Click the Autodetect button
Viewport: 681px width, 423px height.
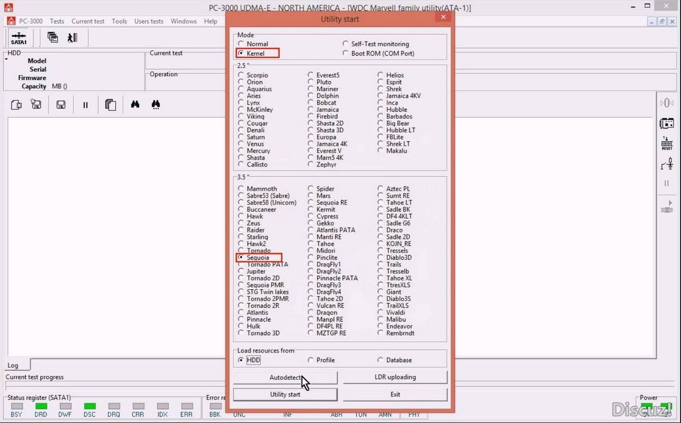(x=285, y=377)
